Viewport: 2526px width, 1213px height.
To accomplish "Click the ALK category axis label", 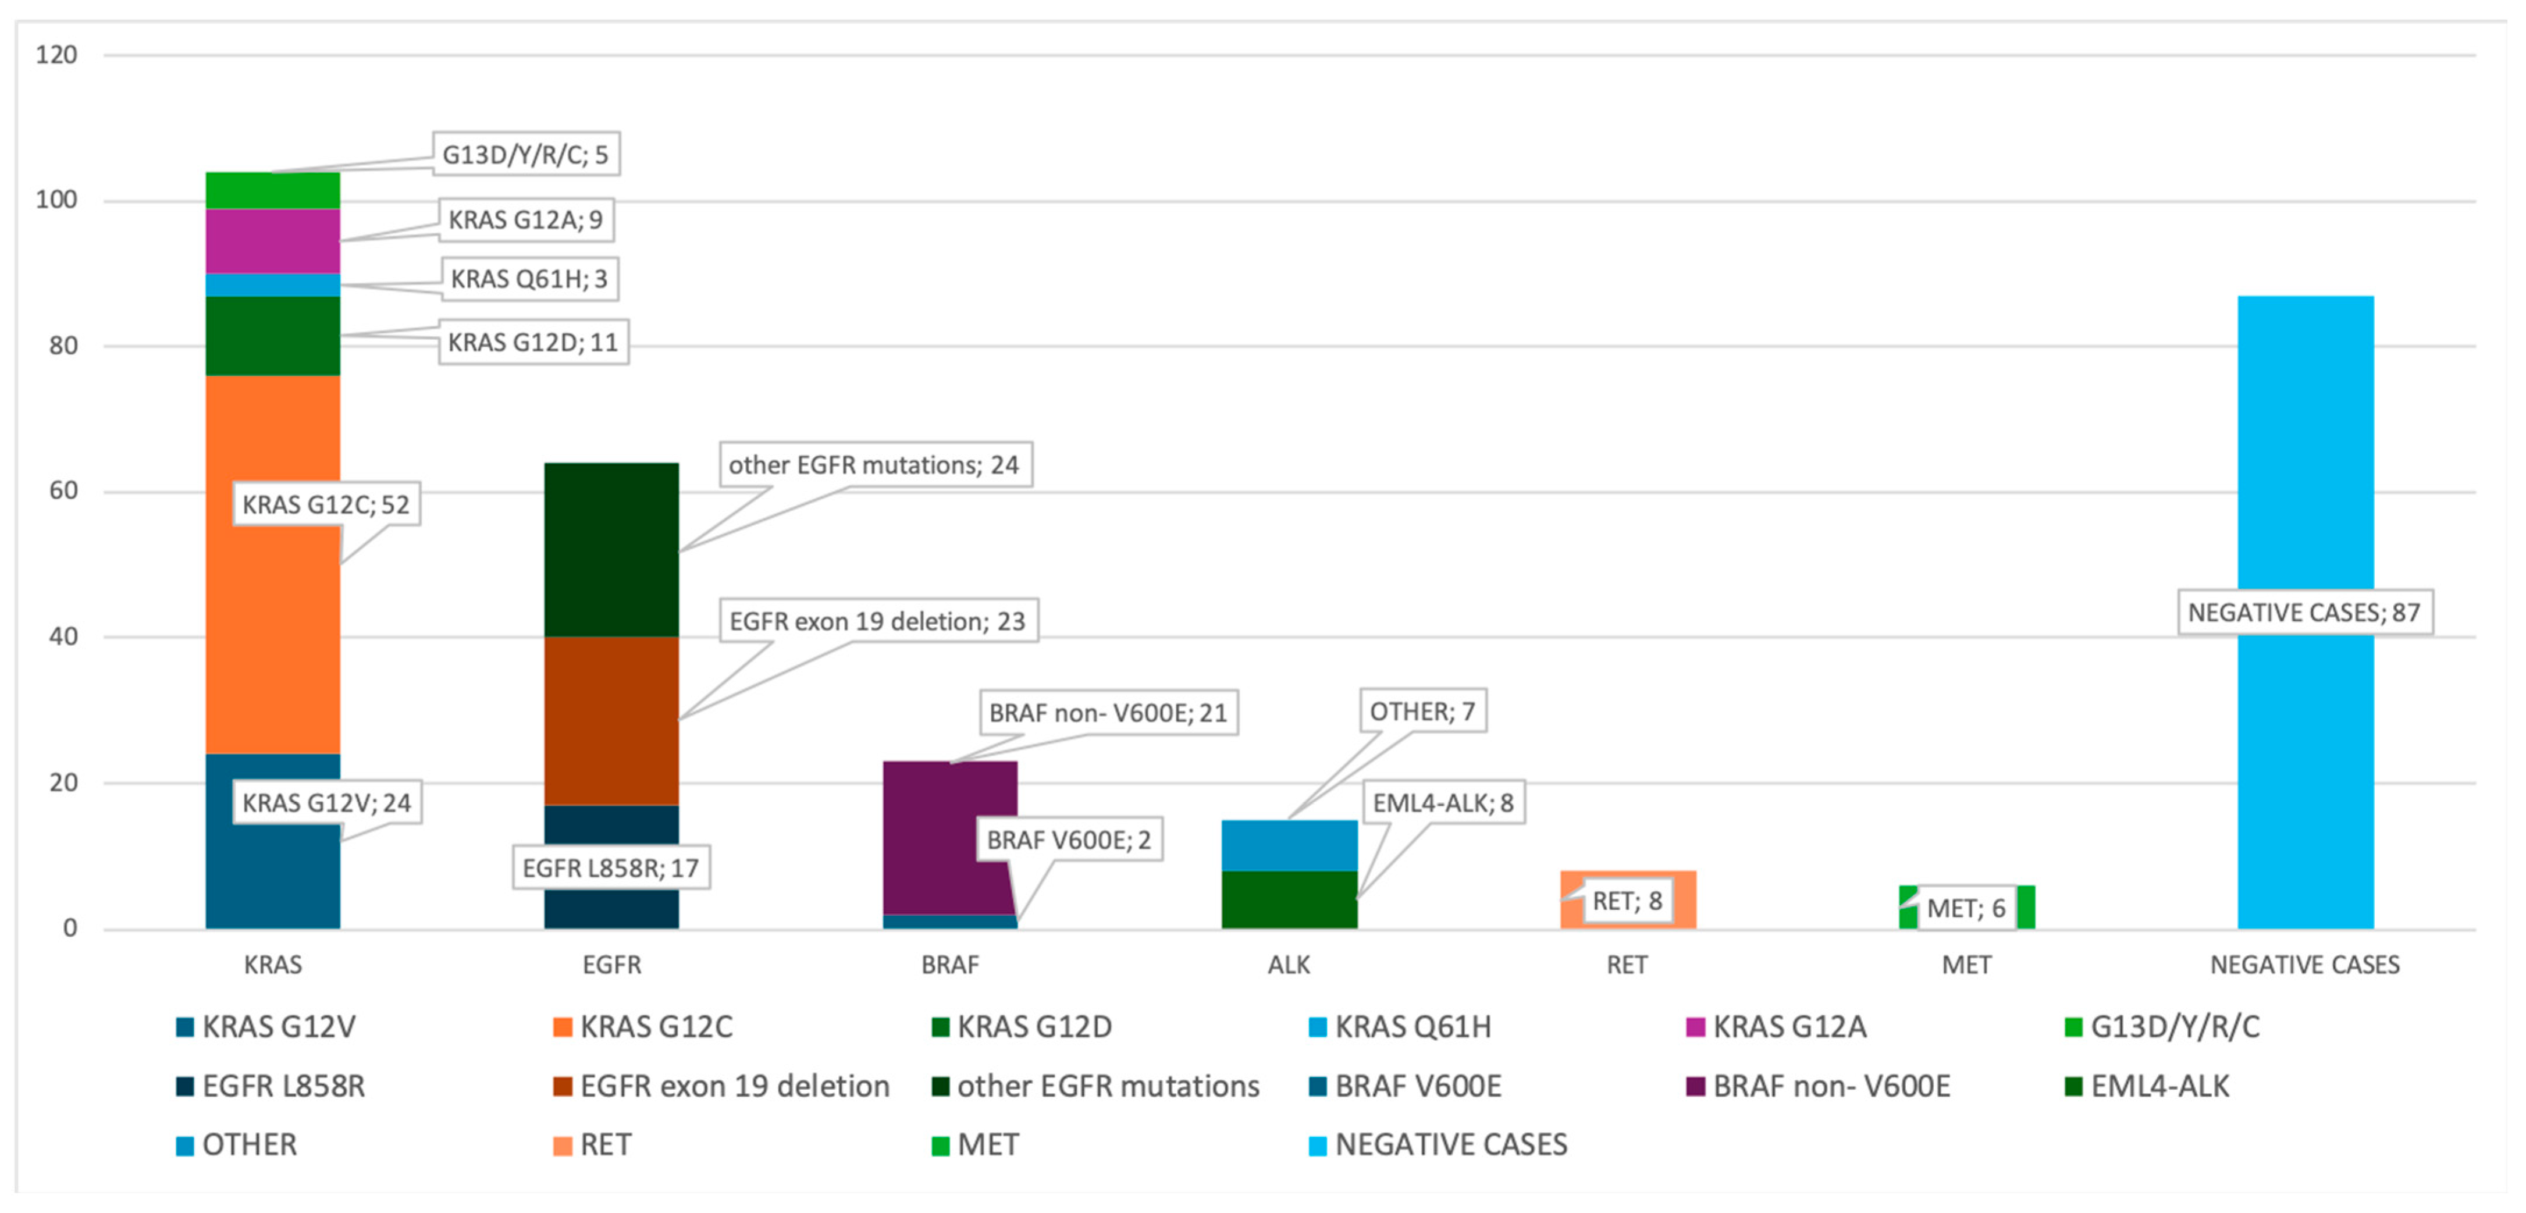I will [x=1289, y=965].
